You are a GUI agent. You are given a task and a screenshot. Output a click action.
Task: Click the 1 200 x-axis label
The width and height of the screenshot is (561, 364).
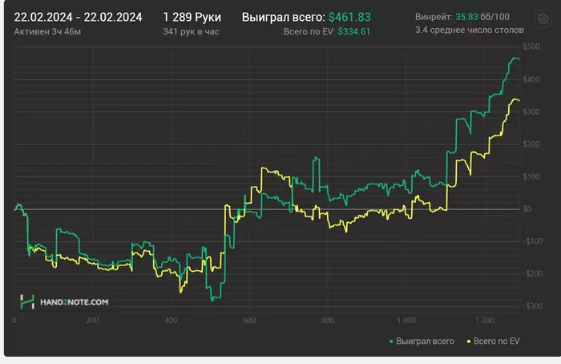pos(484,321)
